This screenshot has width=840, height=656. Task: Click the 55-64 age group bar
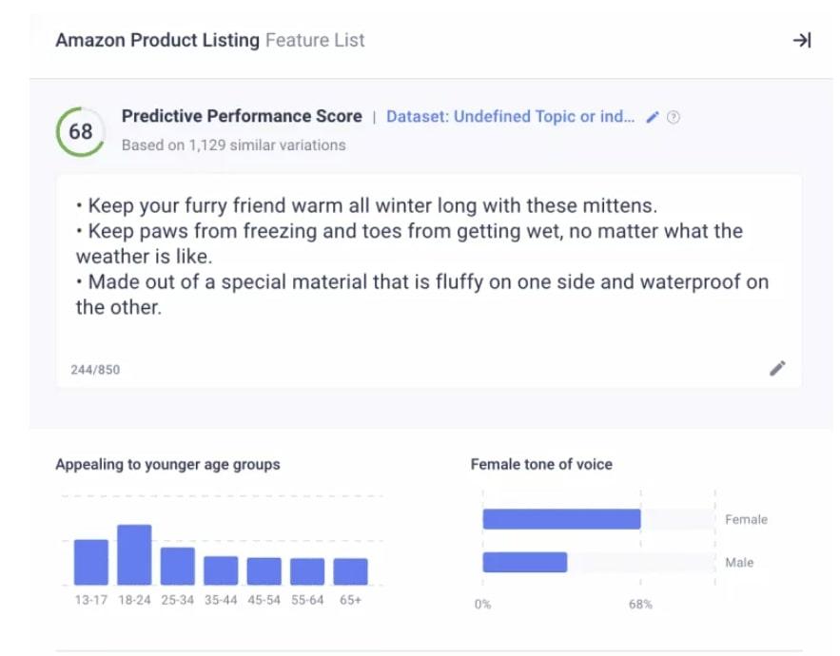(307, 571)
